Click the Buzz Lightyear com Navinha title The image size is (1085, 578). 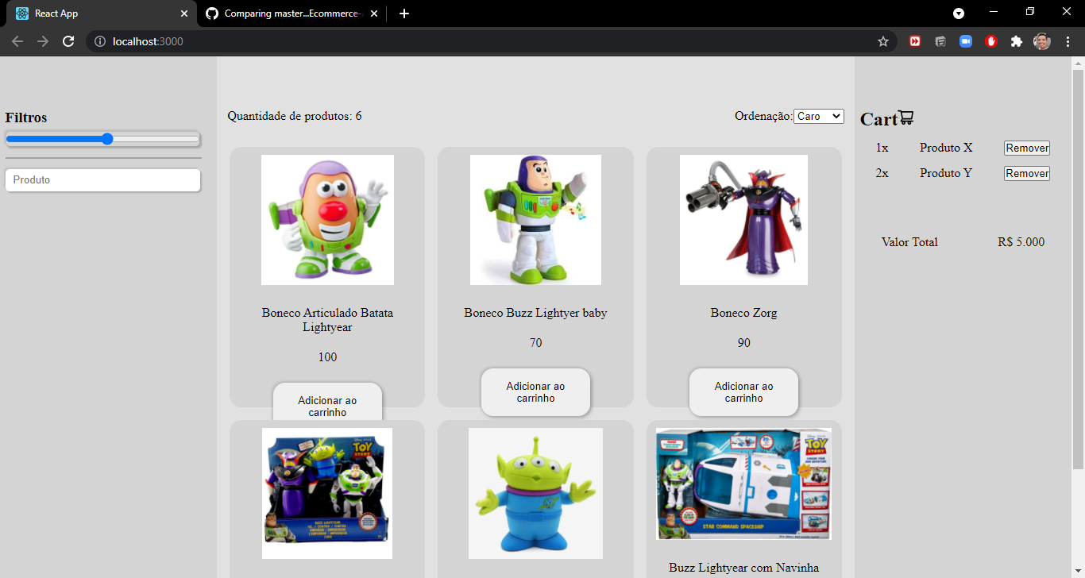743,568
